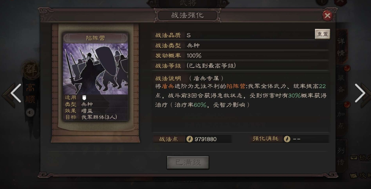Tap the orange 盾兵 link in description
Image resolution: width=371 pixels, height=189 pixels.
point(168,86)
